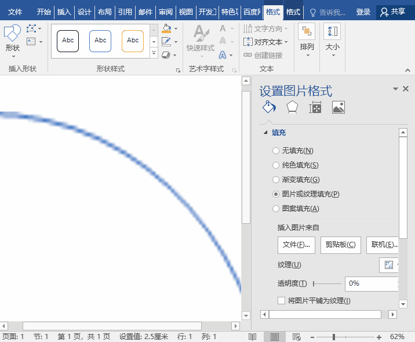
Task: Select the Fill & Line pane icon
Action: click(x=269, y=107)
